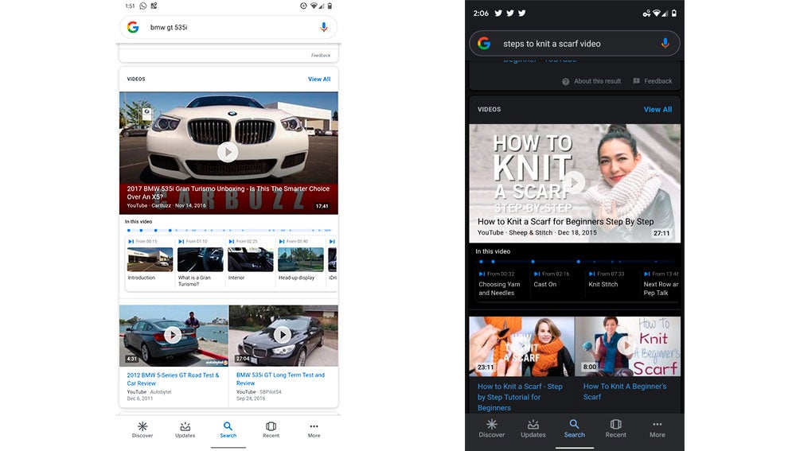Image resolution: width=796 pixels, height=451 pixels.
Task: Tap the first dot on BMW video timeline
Action: [x=128, y=231]
